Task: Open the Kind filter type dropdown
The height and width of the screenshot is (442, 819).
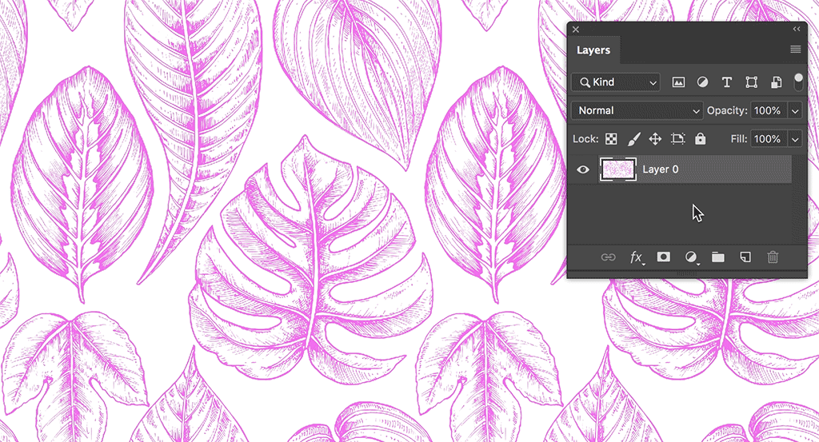Action: click(617, 82)
